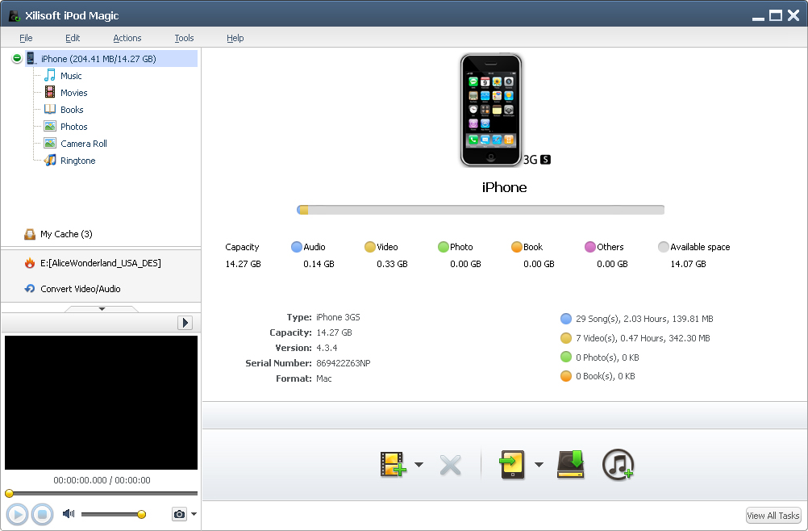The image size is (808, 531).
Task: Open the Camera Roll node
Action: point(84,144)
